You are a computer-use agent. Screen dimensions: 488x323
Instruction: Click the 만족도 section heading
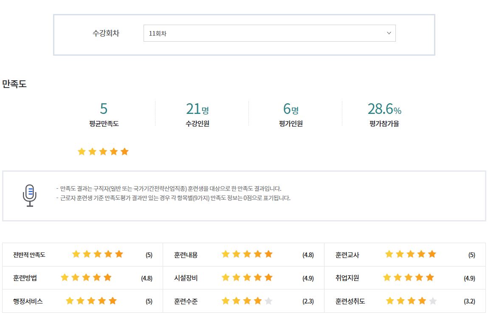click(x=14, y=84)
